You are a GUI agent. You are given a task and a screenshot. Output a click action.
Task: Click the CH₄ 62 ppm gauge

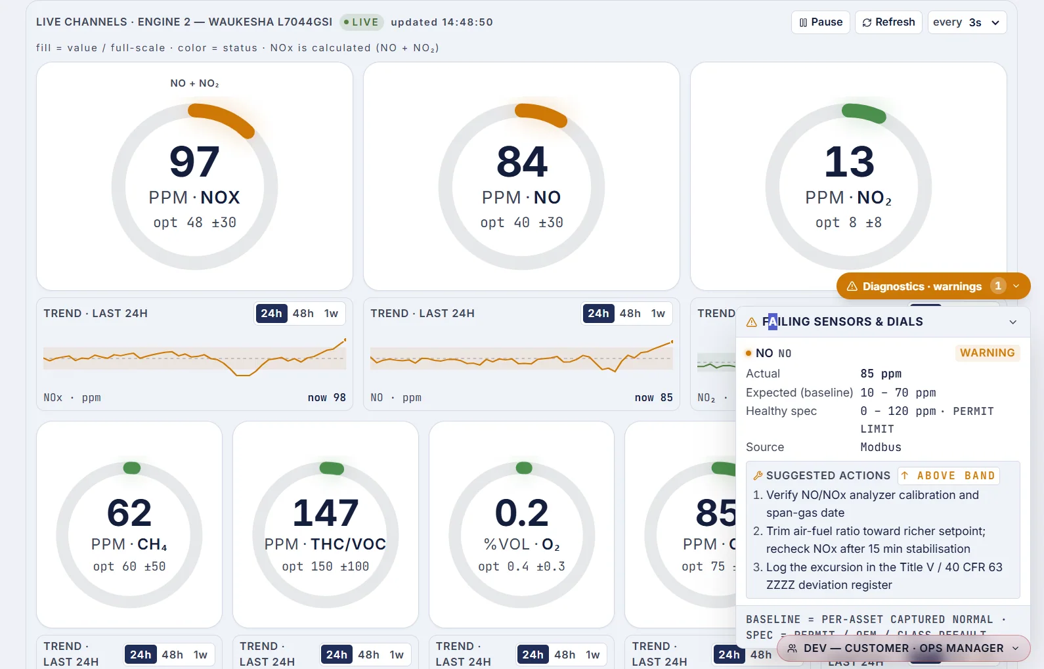129,535
